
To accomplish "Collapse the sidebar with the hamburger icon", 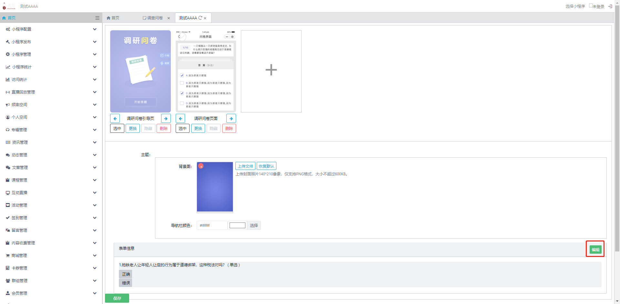I will click(97, 18).
